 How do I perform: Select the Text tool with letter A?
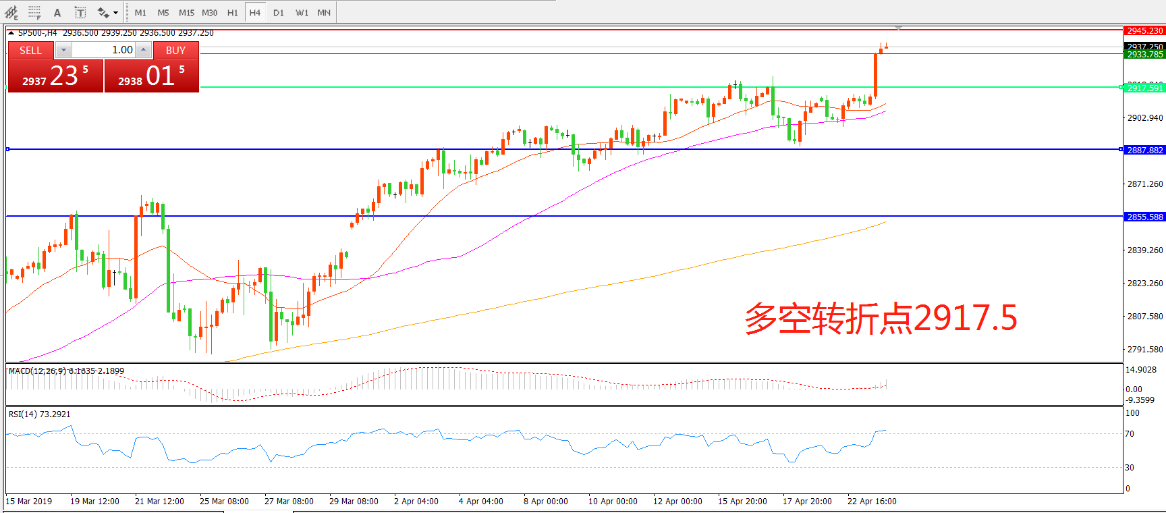coord(57,12)
